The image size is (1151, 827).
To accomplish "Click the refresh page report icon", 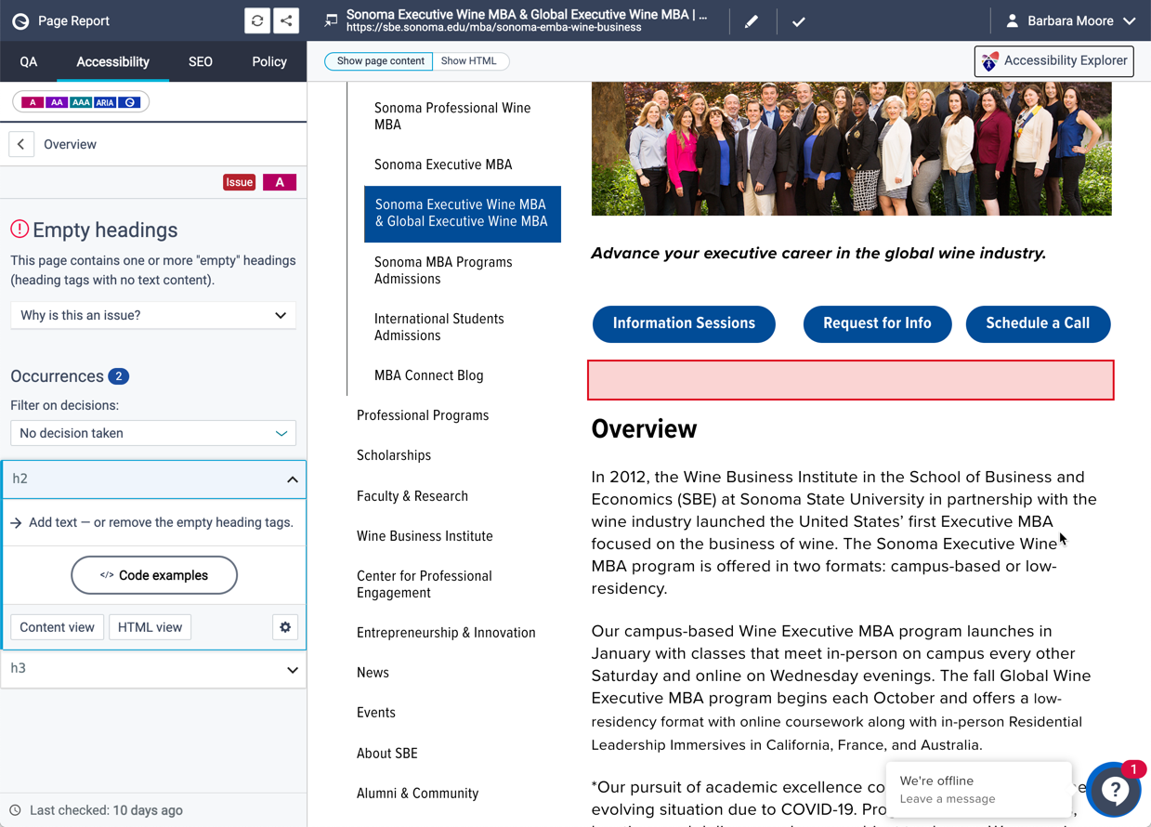I will pyautogui.click(x=257, y=20).
